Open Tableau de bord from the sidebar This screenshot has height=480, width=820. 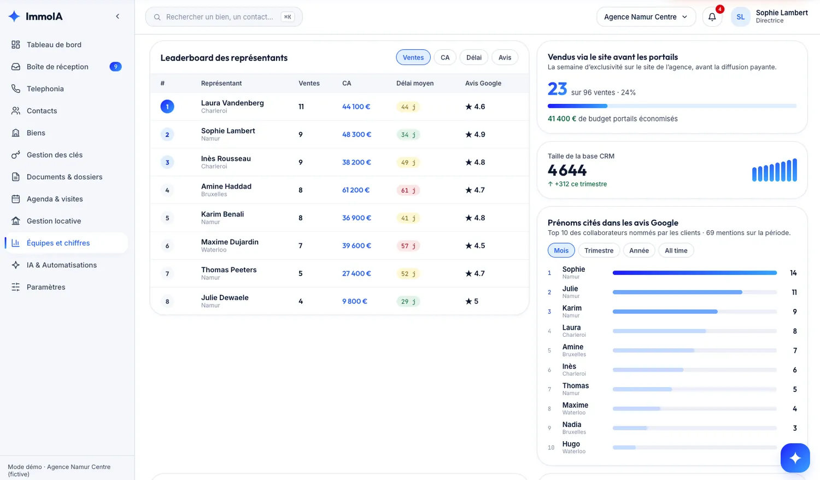66,45
